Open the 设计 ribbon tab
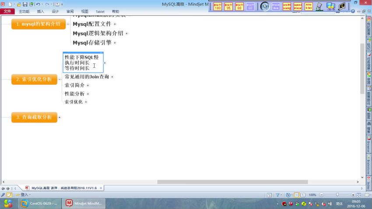The height and width of the screenshot is (209, 372). [55, 11]
